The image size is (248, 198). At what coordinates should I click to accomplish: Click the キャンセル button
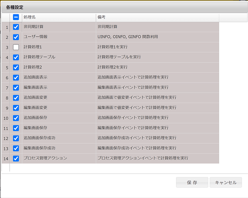click(x=225, y=183)
